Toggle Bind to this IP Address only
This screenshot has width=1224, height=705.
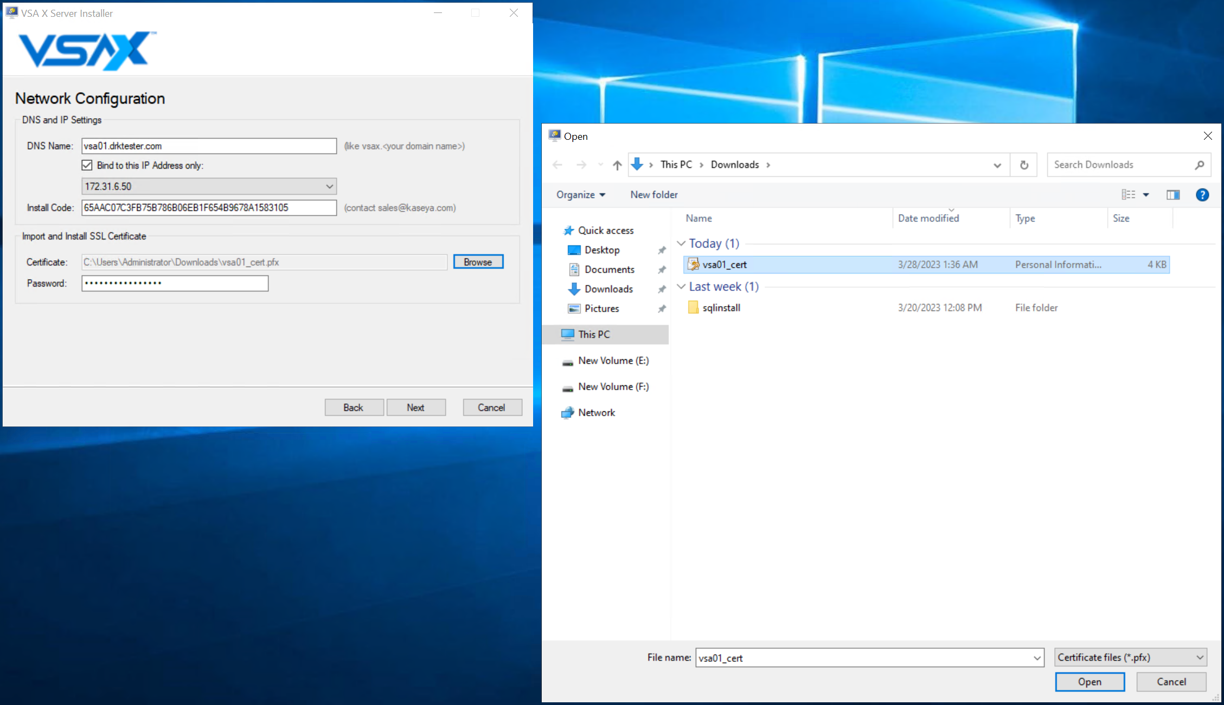pos(87,165)
